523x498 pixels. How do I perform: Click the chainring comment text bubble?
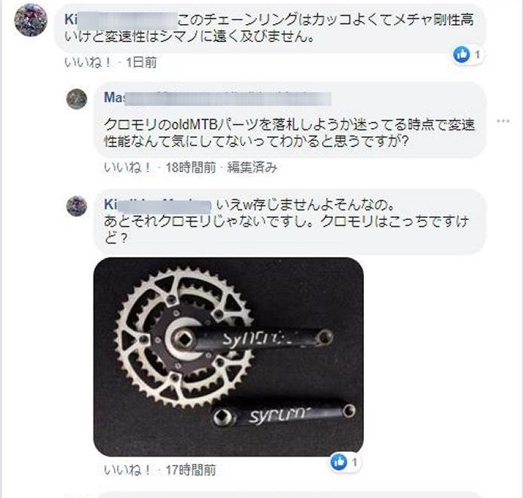[x=270, y=28]
